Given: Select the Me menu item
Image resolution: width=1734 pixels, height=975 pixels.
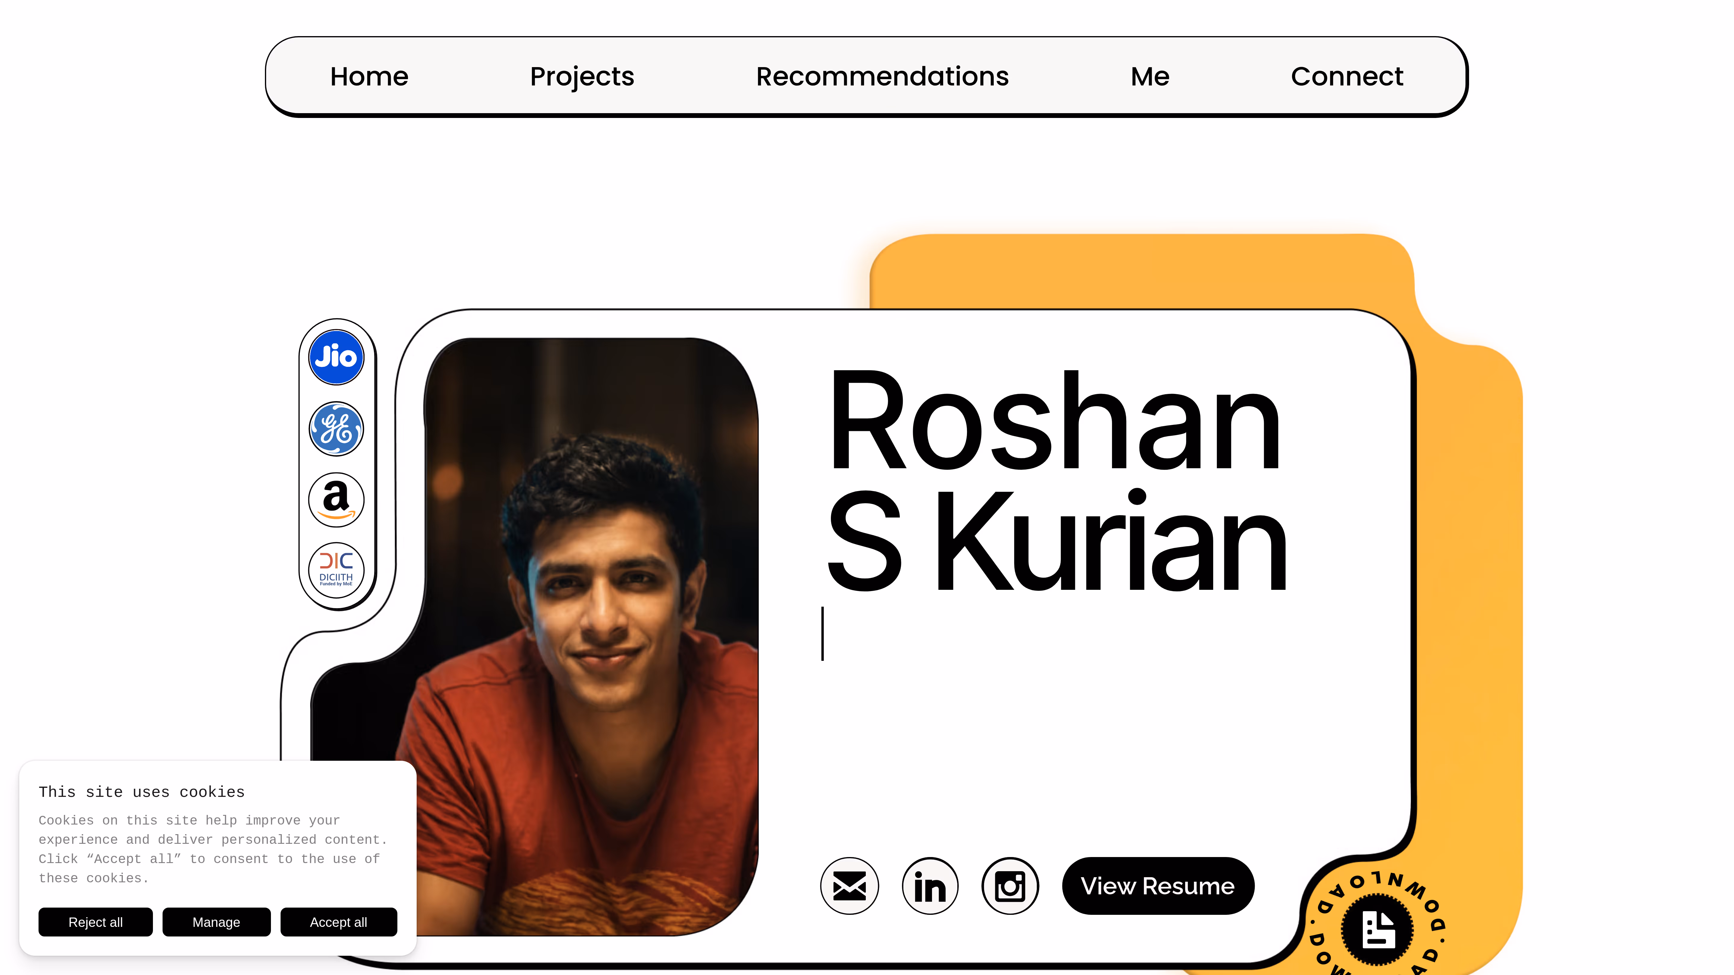Looking at the screenshot, I should (1150, 76).
